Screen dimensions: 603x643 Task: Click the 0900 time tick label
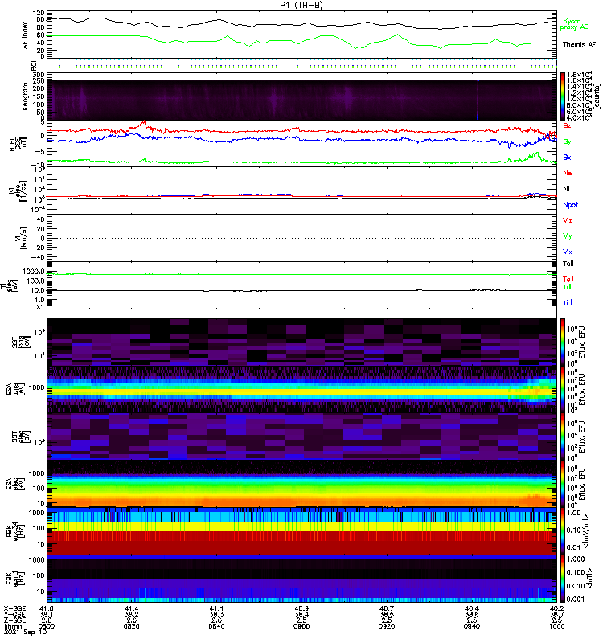tap(301, 626)
